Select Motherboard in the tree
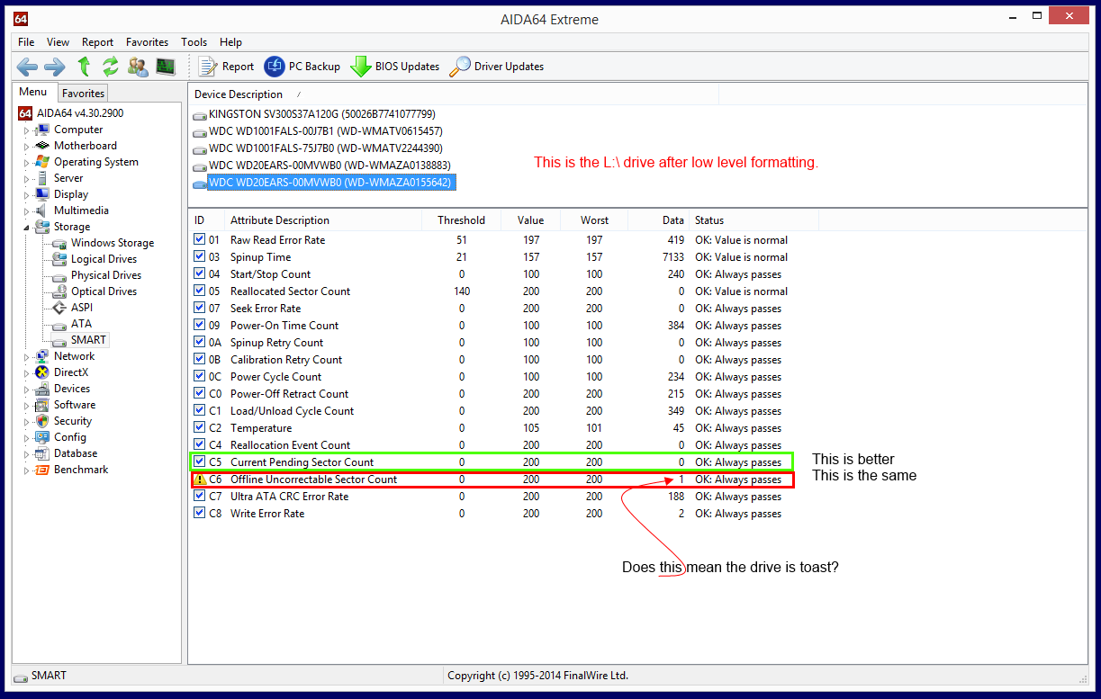Image resolution: width=1101 pixels, height=699 pixels. pyautogui.click(x=85, y=146)
